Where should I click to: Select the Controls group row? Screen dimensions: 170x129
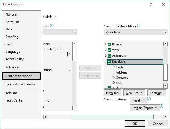[x=122, y=78]
